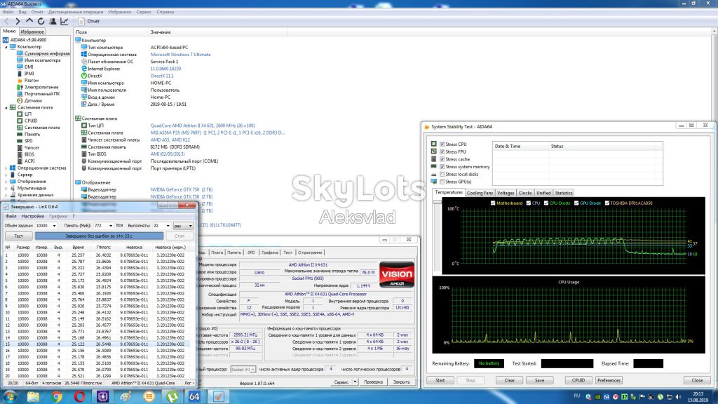This screenshot has height=404, width=718.
Task: Open the SPD tab in CPU-Z
Action: click(x=251, y=252)
